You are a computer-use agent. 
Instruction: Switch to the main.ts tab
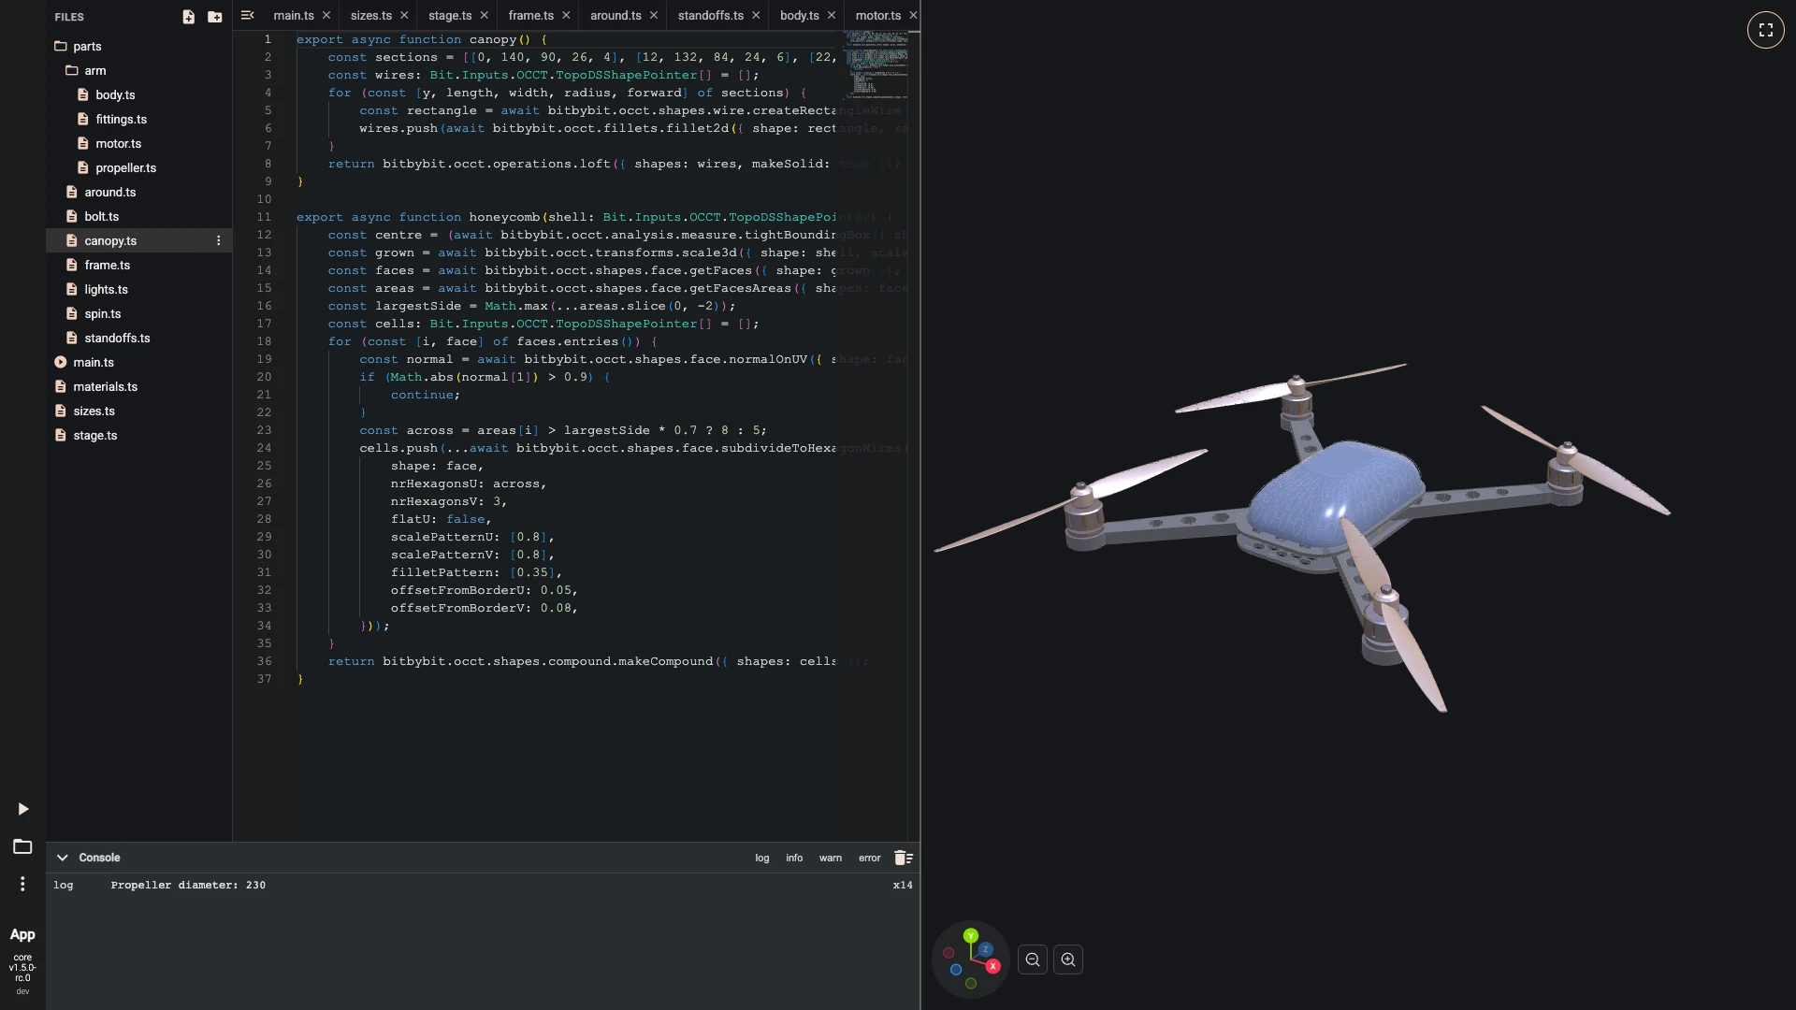pyautogui.click(x=294, y=15)
